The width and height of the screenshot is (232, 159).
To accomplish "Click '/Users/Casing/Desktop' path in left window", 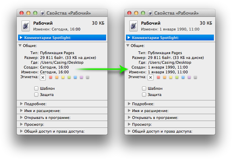I will 62,62.
